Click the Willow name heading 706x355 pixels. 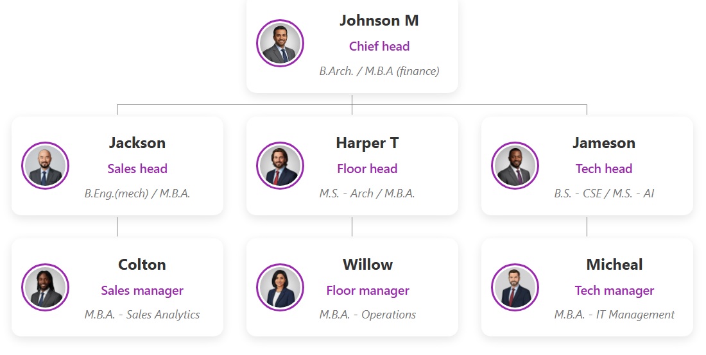(x=367, y=265)
